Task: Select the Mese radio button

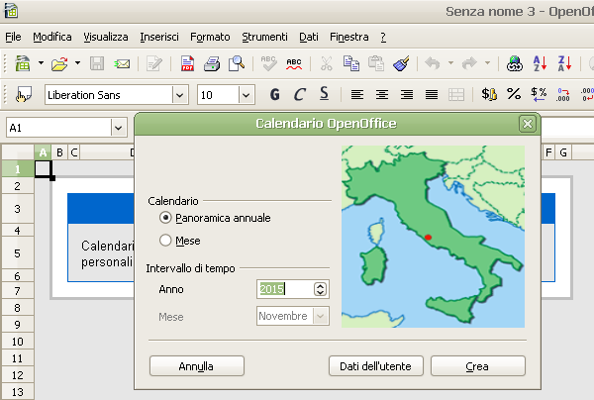Action: click(x=165, y=241)
